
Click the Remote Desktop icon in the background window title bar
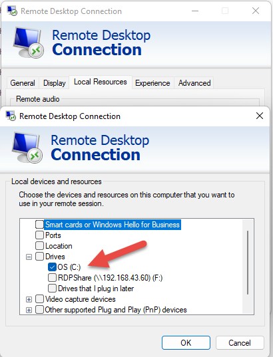coord(12,11)
